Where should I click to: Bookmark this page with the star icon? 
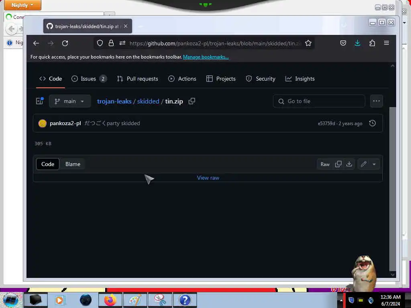coord(308,43)
